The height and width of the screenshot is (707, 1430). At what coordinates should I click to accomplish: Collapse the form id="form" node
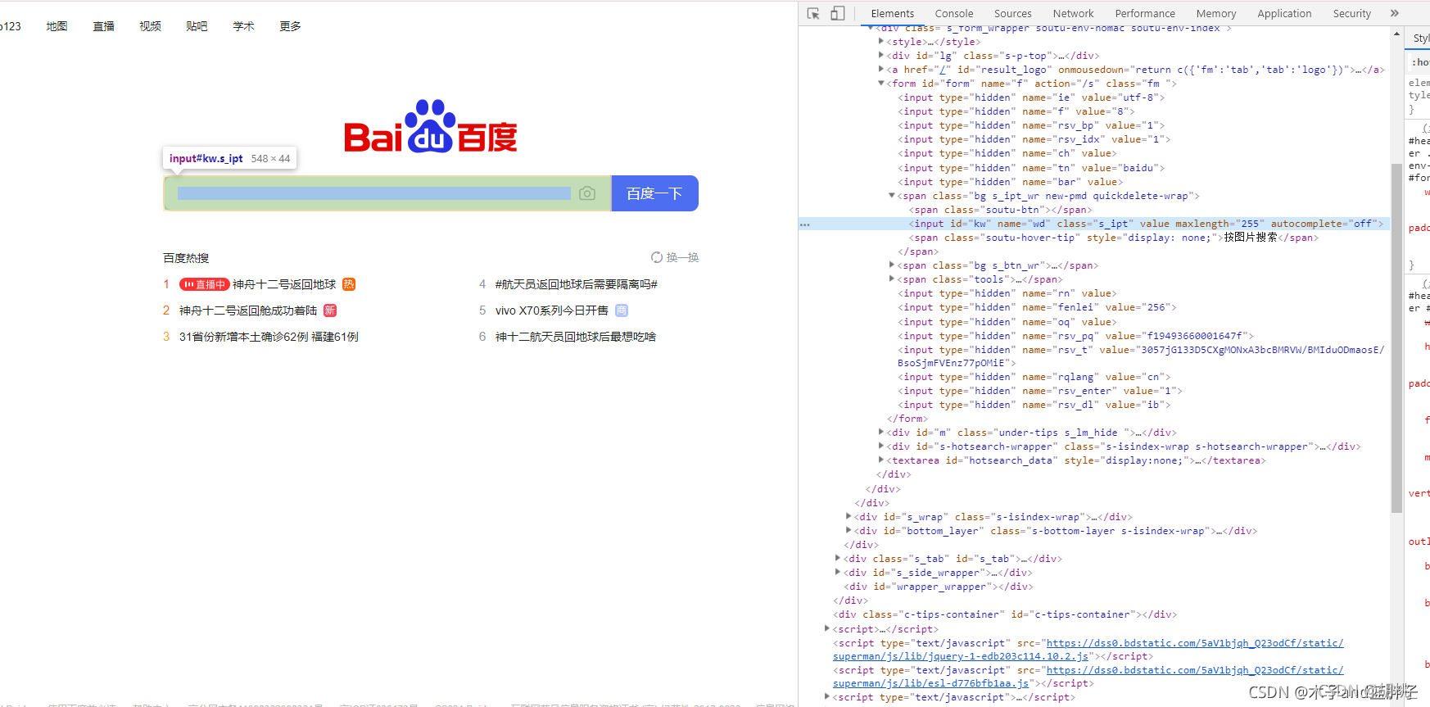coord(881,84)
